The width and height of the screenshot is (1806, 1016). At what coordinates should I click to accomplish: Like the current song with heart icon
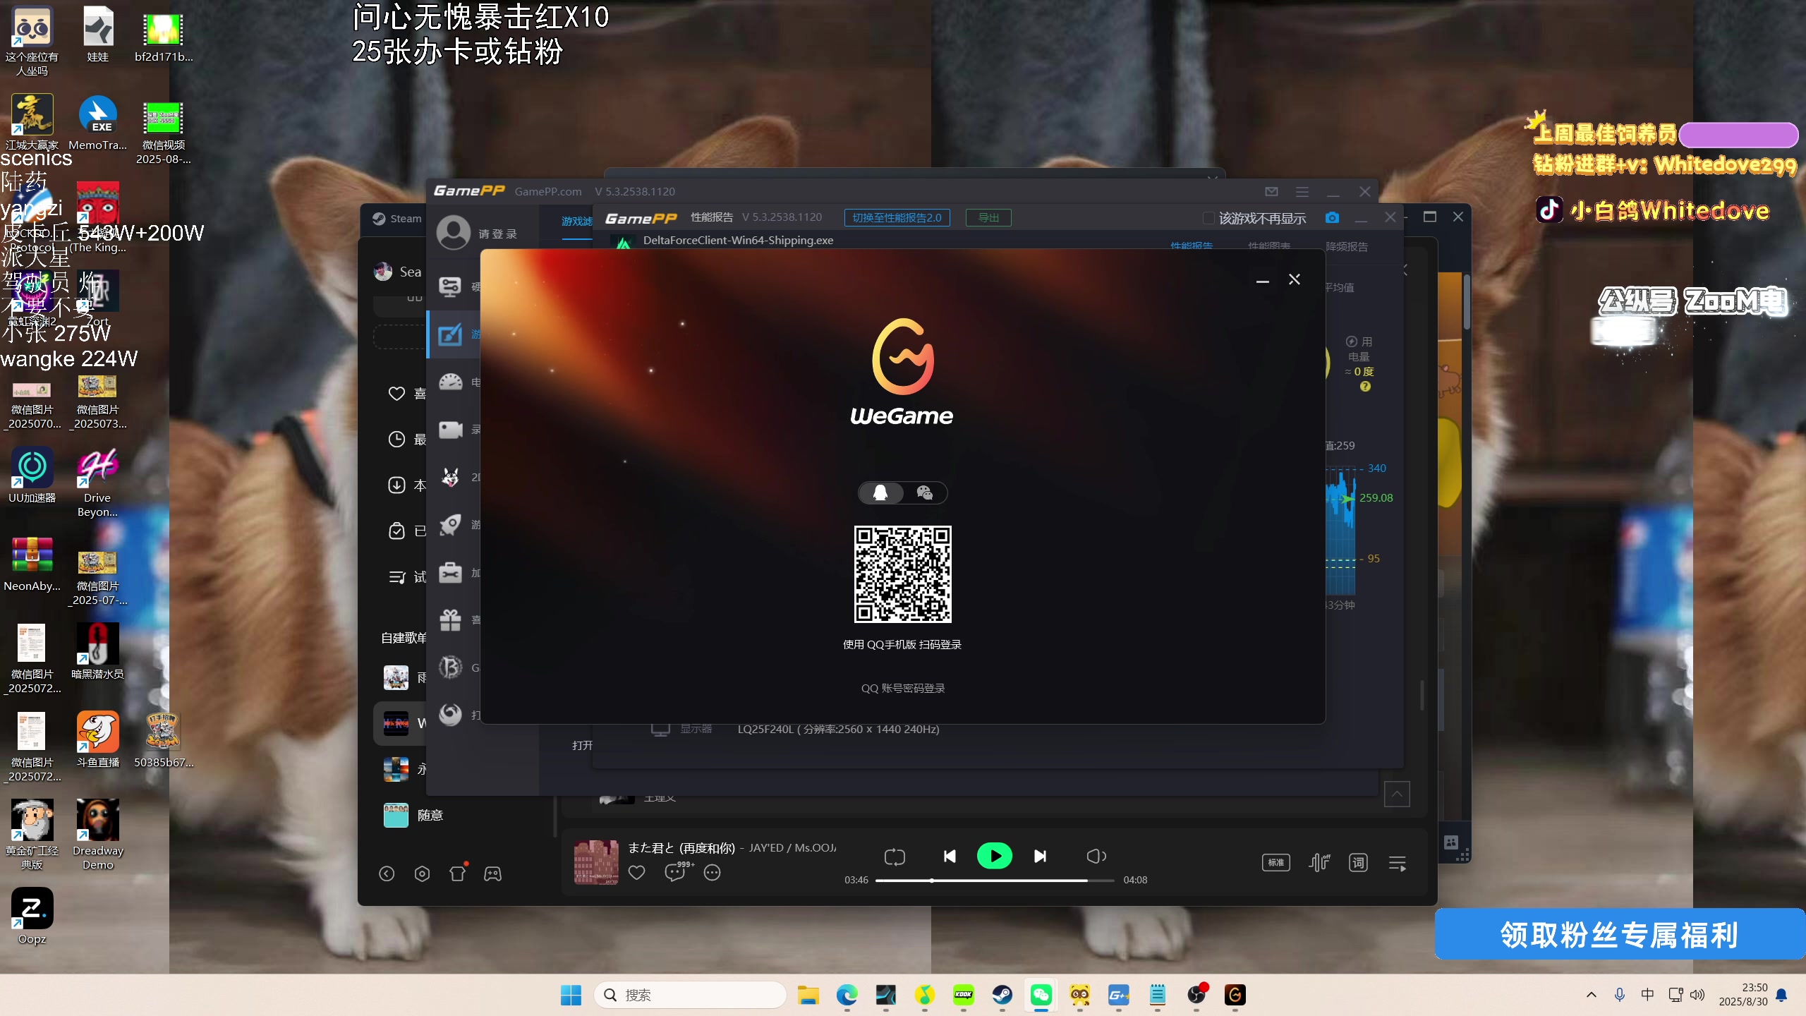(x=636, y=873)
